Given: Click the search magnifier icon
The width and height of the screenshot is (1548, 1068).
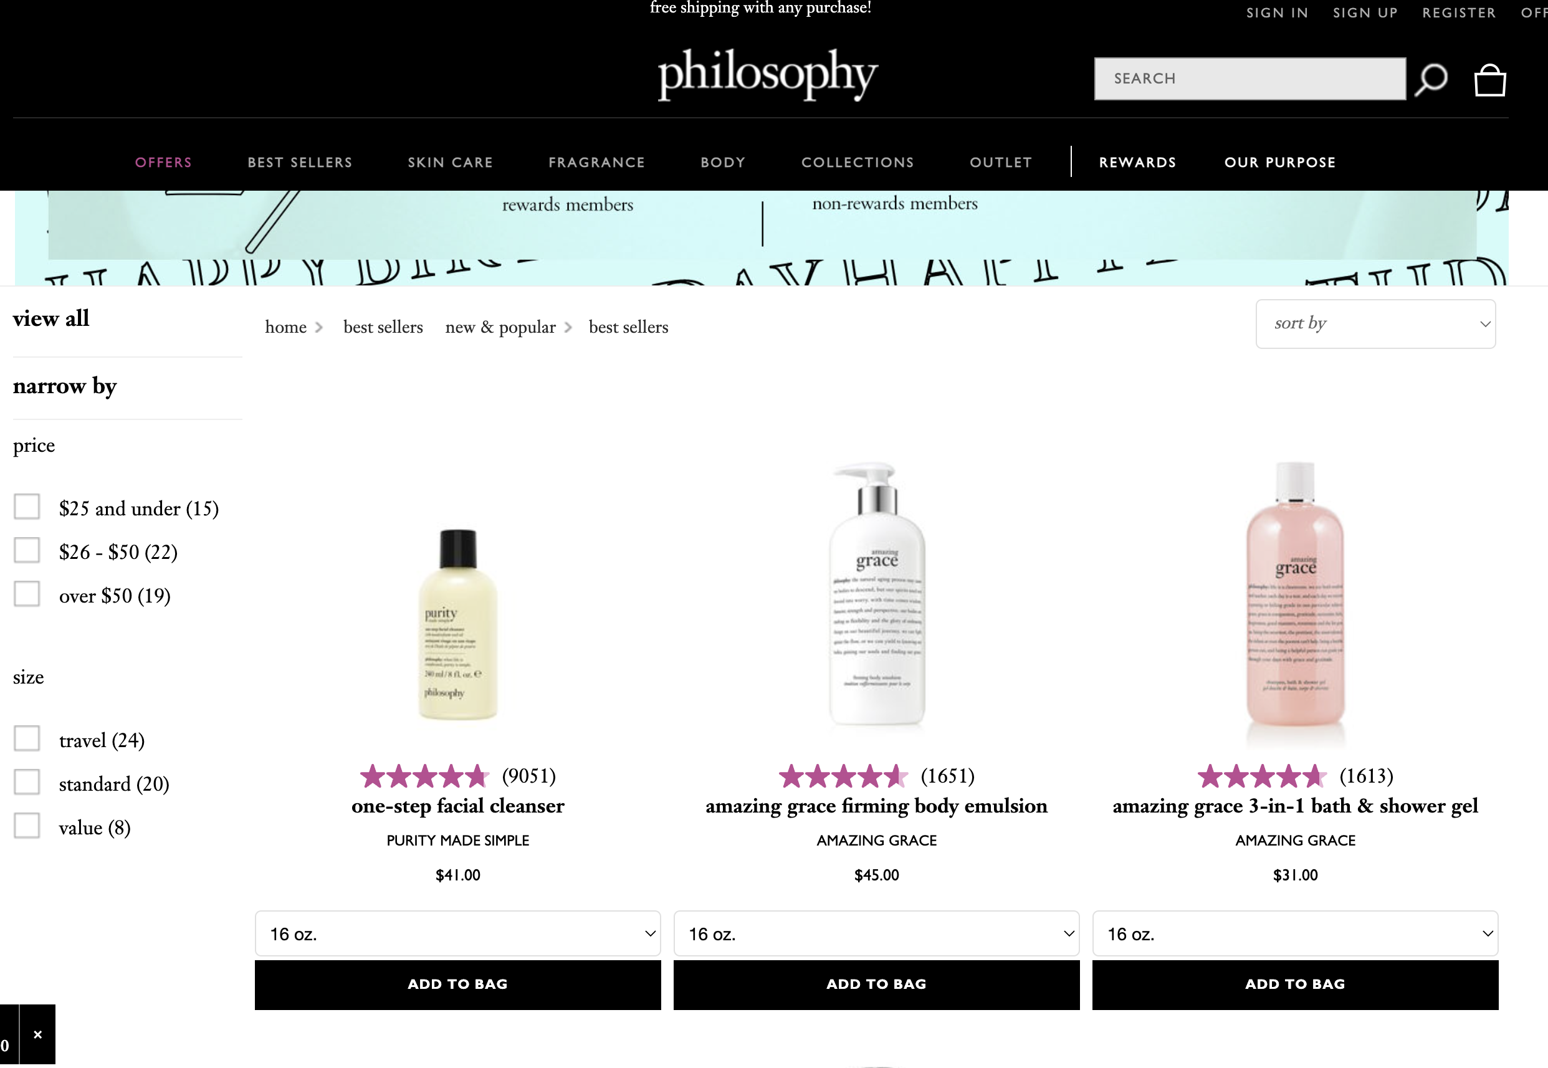Looking at the screenshot, I should (x=1431, y=80).
